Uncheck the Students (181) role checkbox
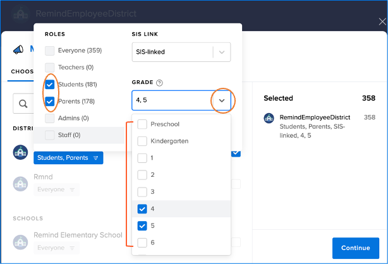 click(x=50, y=85)
